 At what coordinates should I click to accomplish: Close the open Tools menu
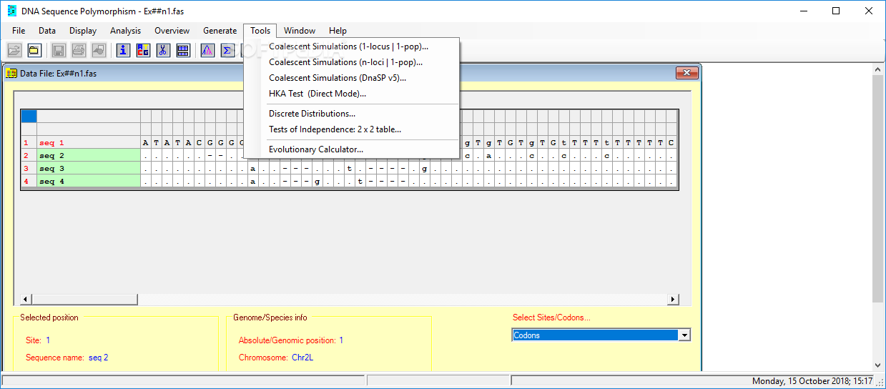click(260, 31)
